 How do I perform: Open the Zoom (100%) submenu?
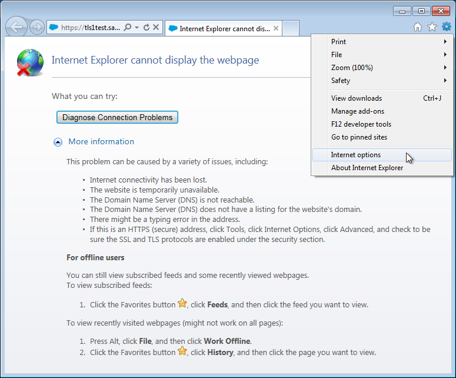tap(382, 68)
